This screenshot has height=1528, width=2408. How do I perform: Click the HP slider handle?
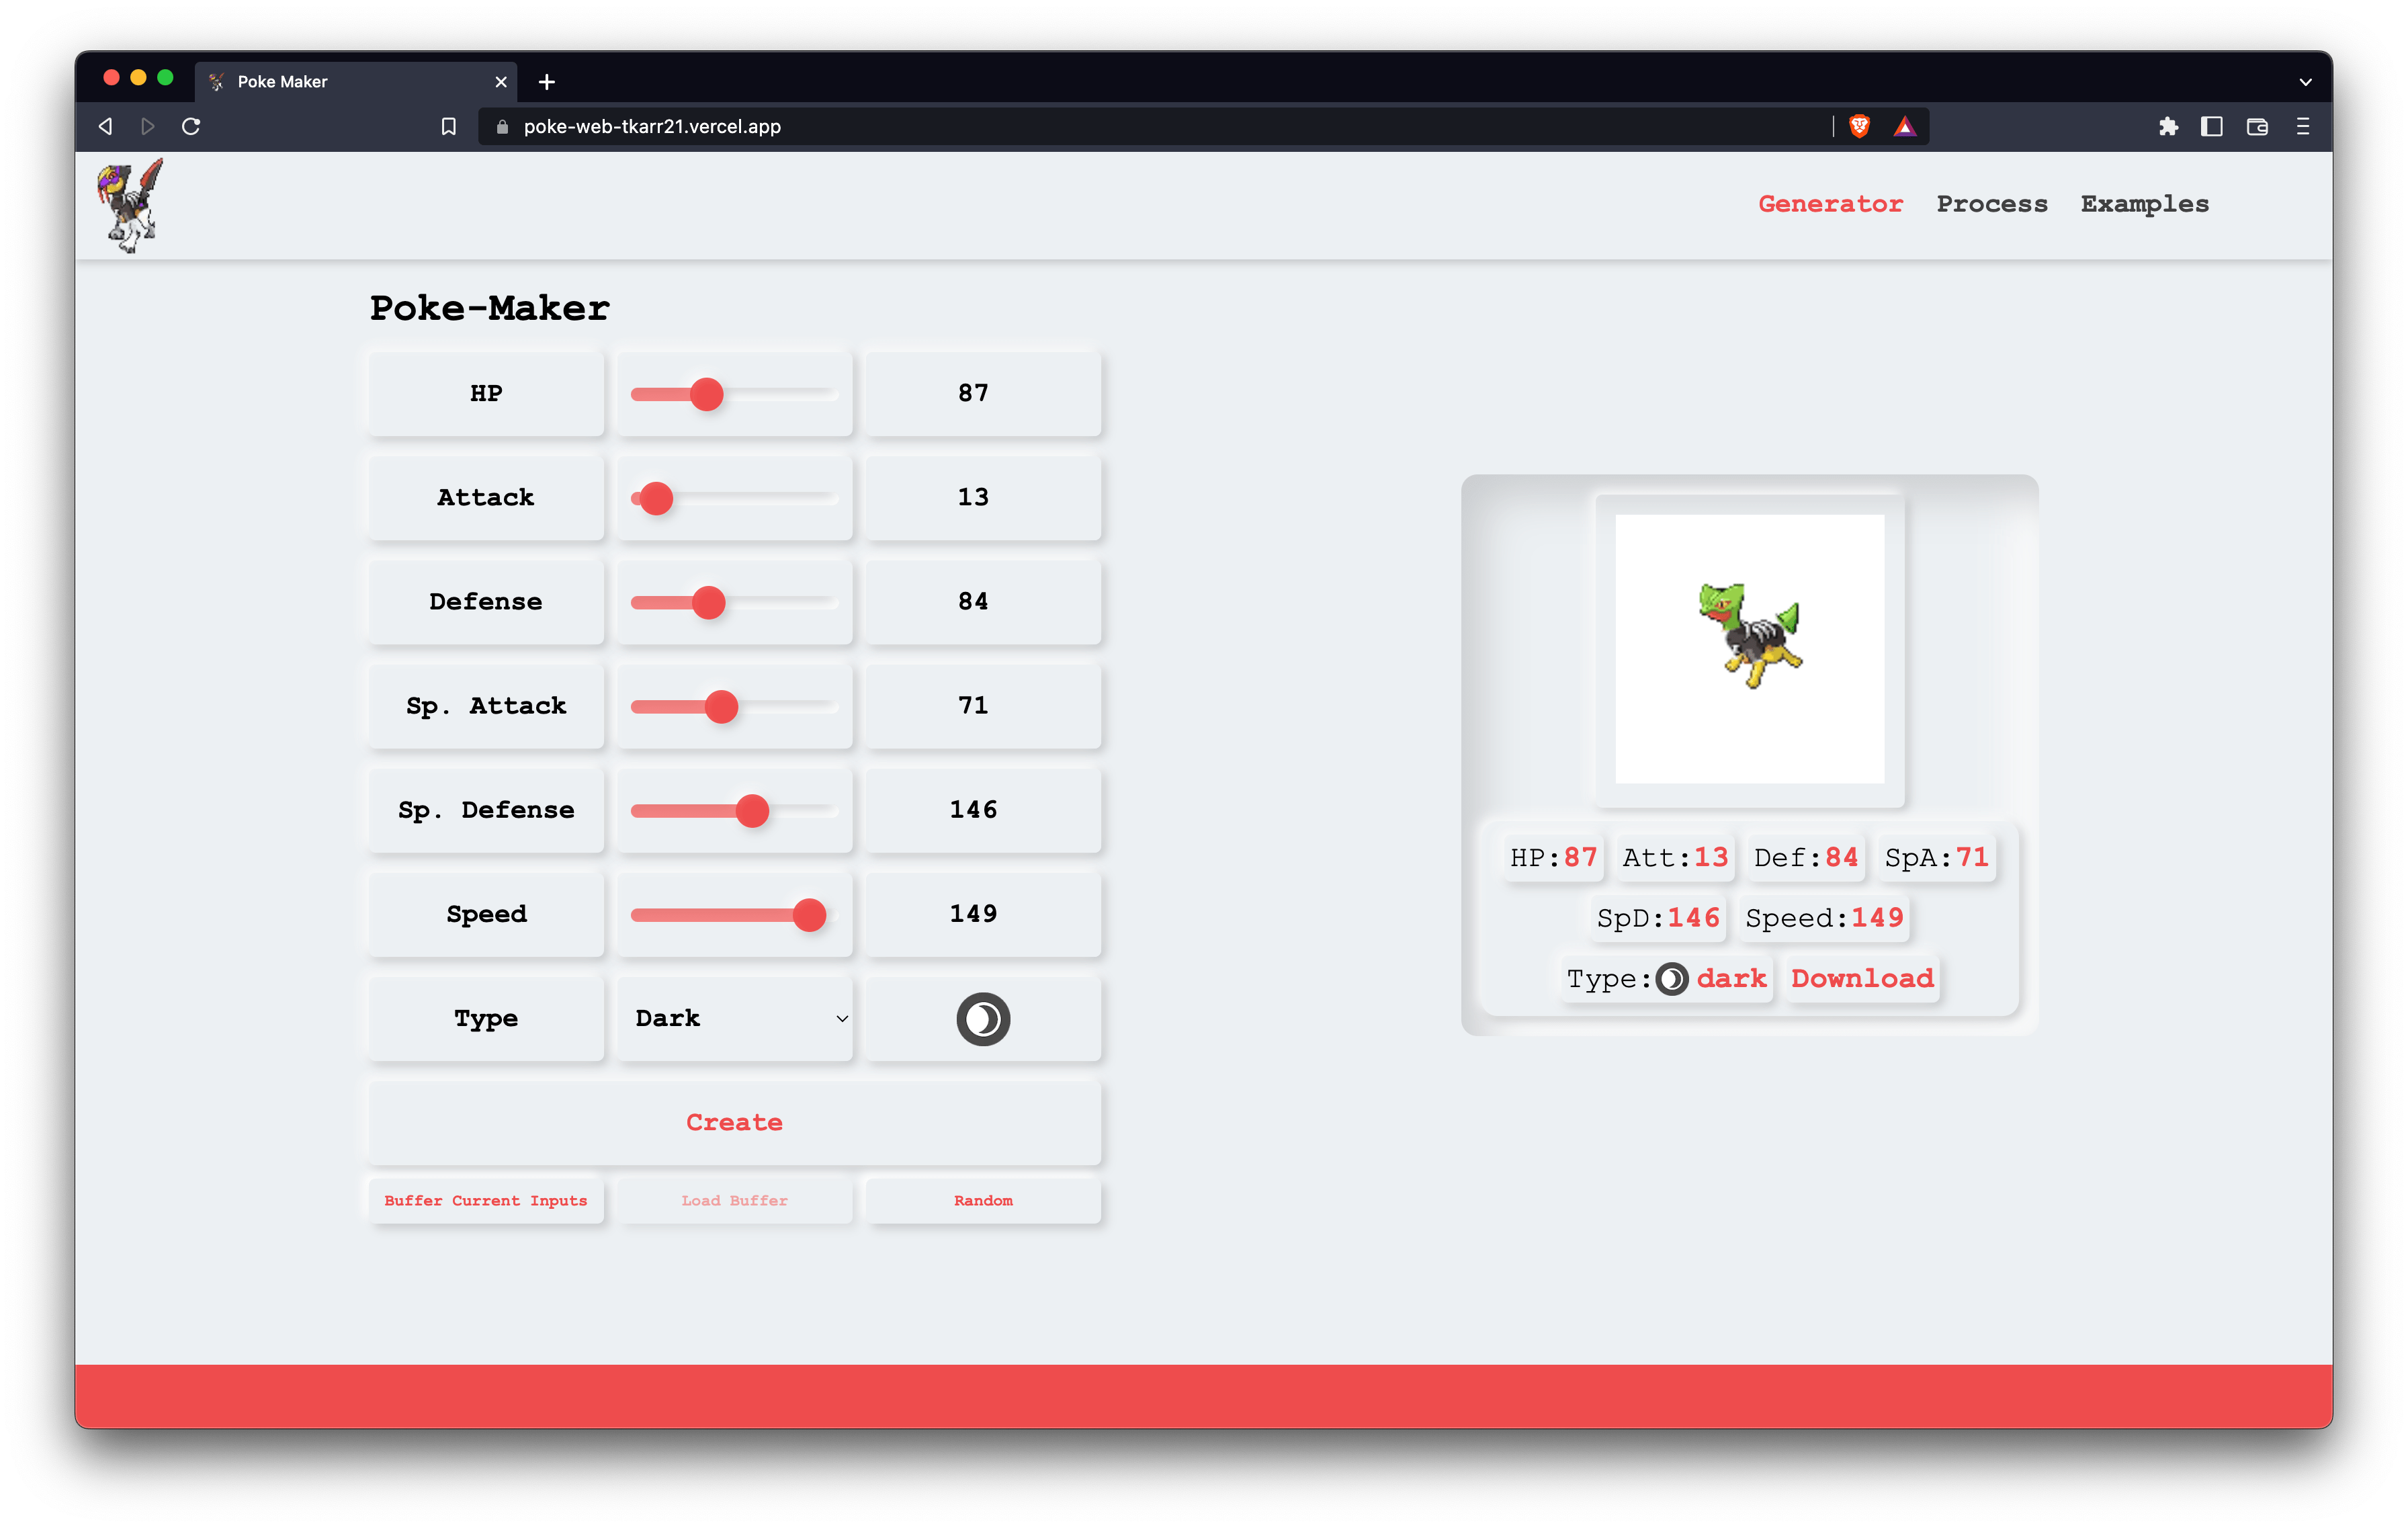707,395
